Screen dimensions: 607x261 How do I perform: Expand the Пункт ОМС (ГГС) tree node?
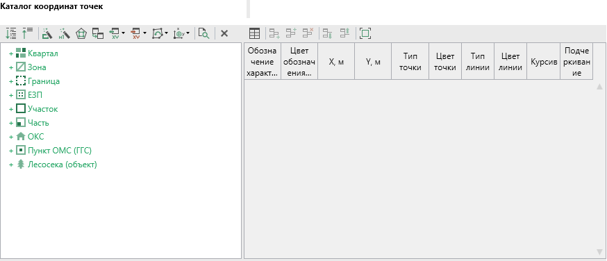[x=11, y=151]
